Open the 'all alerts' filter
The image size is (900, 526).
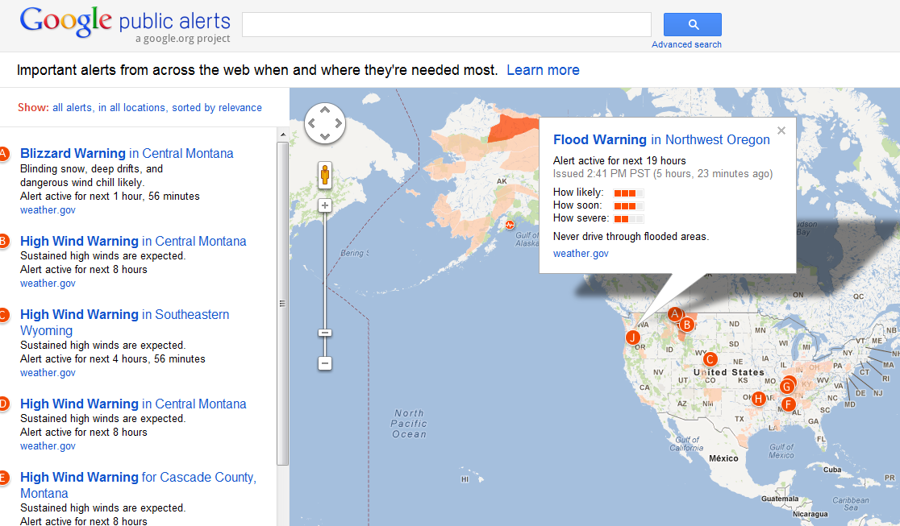73,108
